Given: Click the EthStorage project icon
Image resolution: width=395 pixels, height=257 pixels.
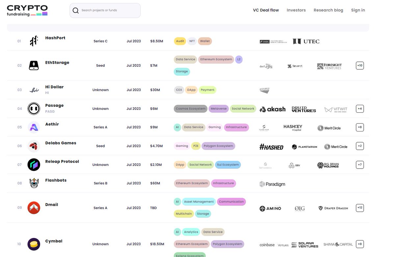Looking at the screenshot, I should pyautogui.click(x=34, y=65).
